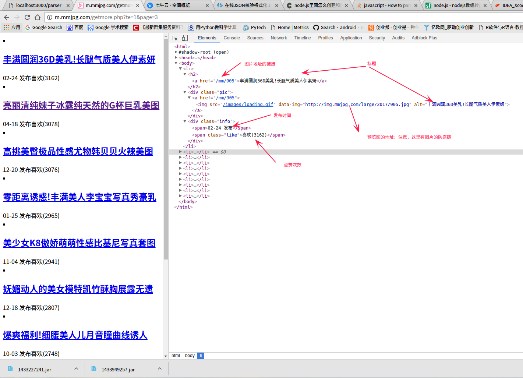
Task: Open the 亿欧网 bookmark
Action: coord(449,27)
